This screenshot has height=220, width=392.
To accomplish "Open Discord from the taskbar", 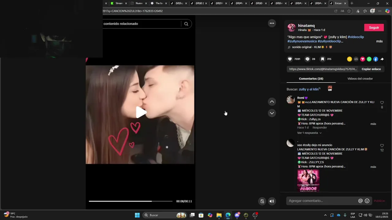I will 237,215.
